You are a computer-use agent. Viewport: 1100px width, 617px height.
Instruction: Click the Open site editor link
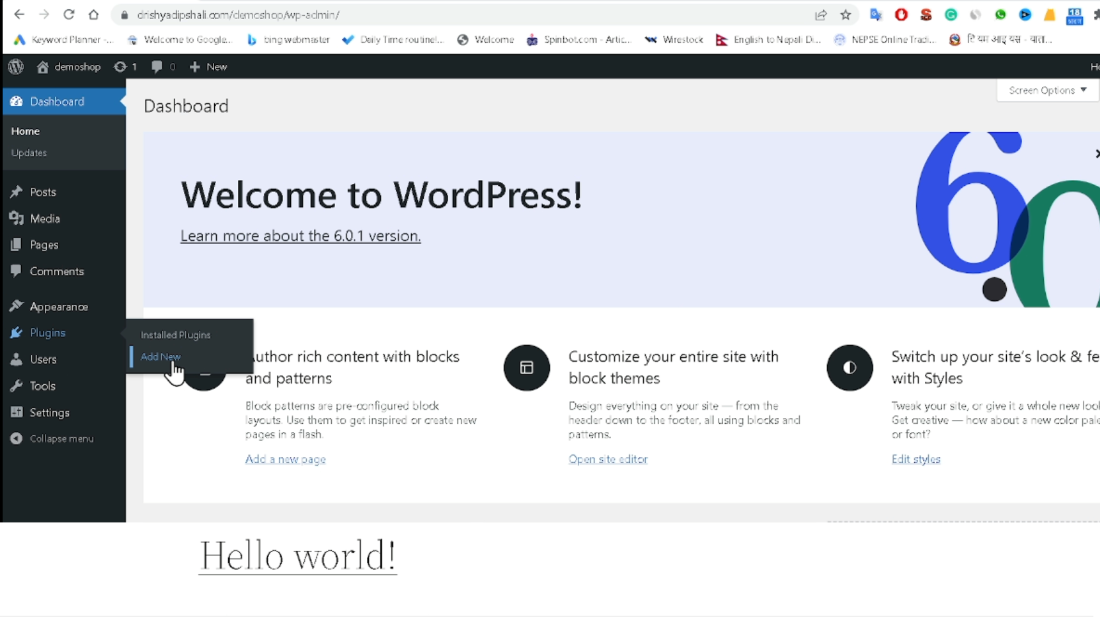click(608, 459)
